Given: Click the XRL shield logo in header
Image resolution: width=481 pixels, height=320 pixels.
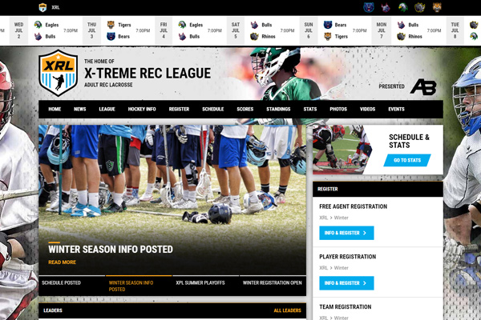Looking at the screenshot, I should 59,74.
